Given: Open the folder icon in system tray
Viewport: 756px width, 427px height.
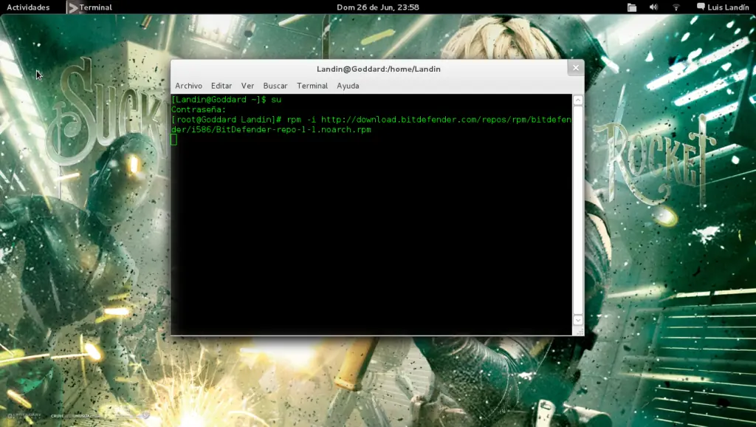Looking at the screenshot, I should (x=632, y=7).
